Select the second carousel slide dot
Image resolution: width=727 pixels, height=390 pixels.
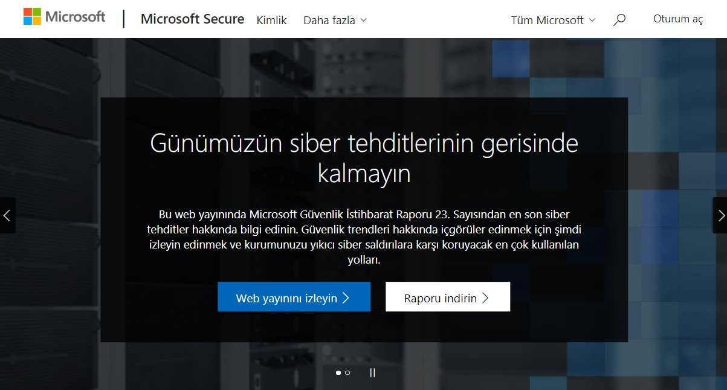(x=347, y=373)
